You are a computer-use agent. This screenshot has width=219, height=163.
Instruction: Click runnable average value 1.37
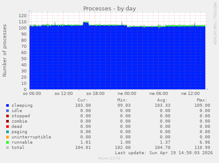[165, 142]
